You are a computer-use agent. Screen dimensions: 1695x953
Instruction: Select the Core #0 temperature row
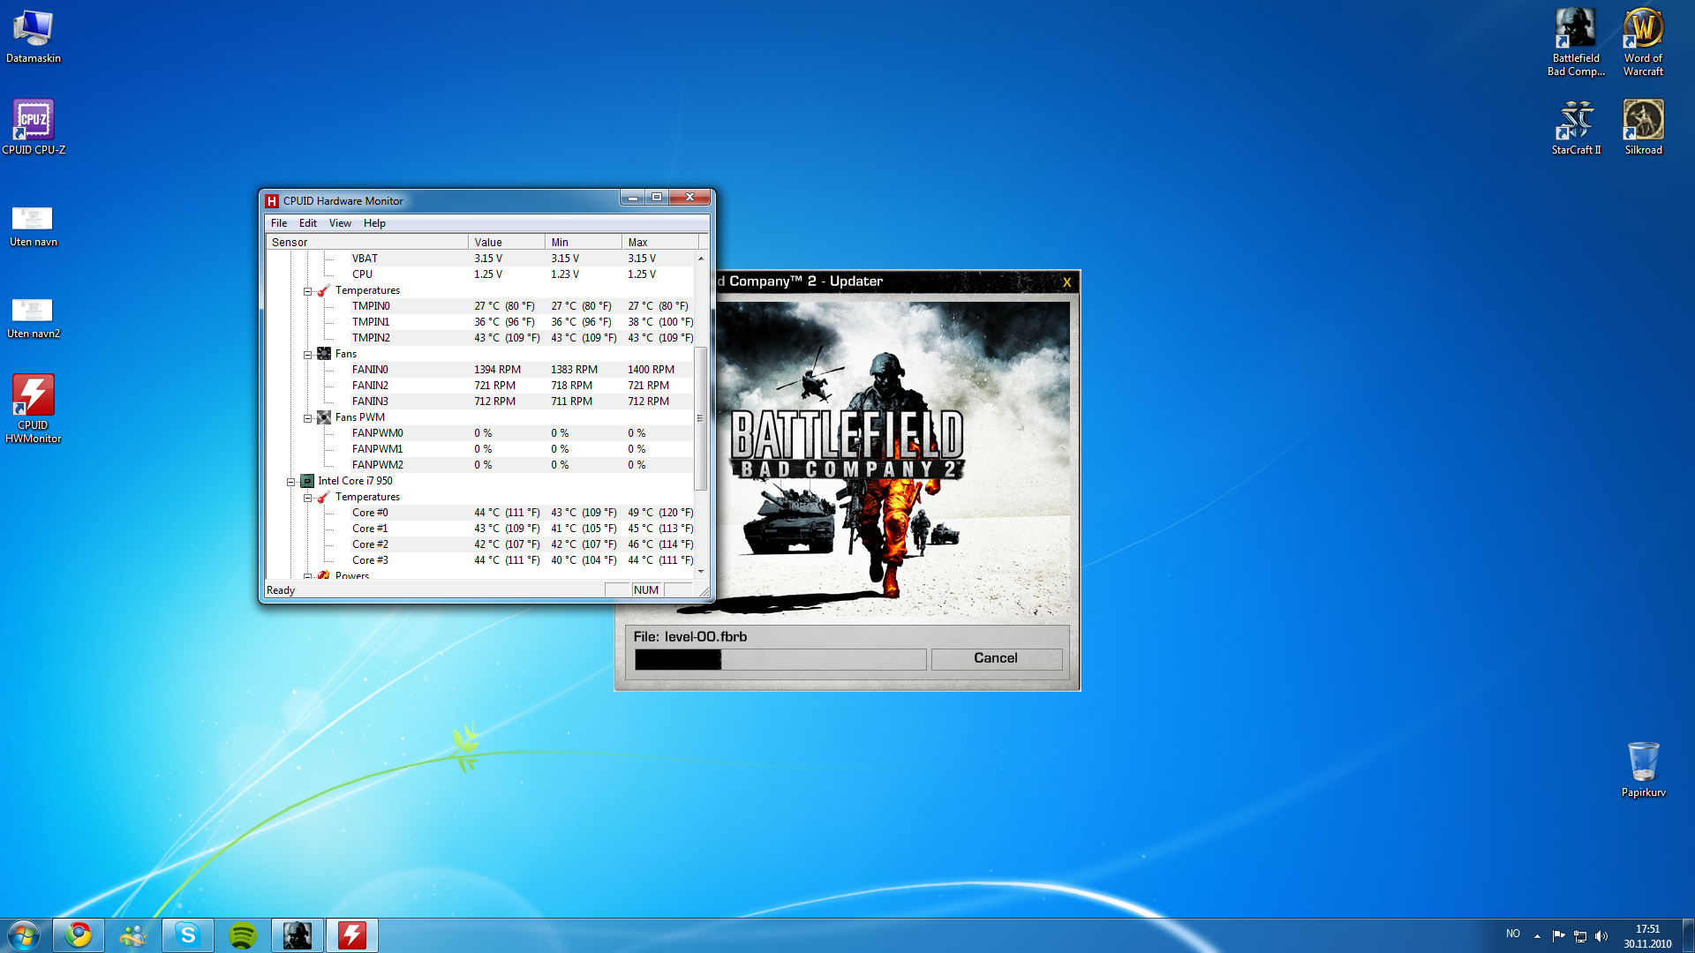pos(480,513)
